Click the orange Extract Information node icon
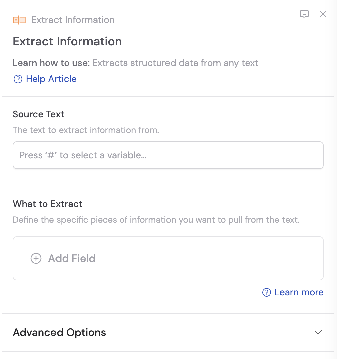337x359 pixels. click(x=19, y=20)
